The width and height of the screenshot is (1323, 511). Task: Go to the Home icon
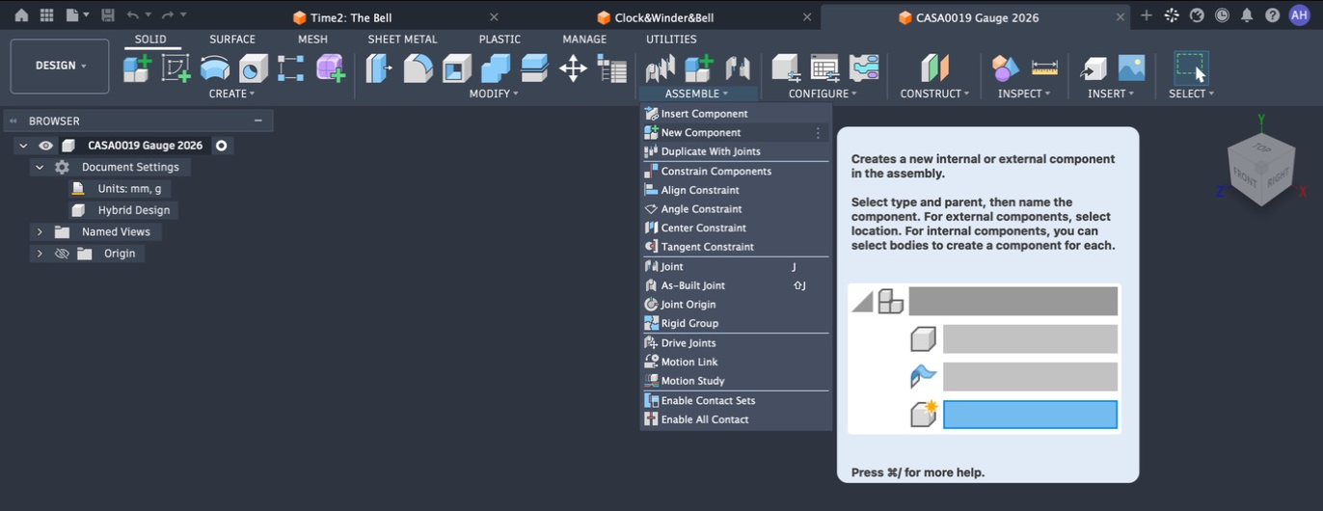pyautogui.click(x=21, y=15)
